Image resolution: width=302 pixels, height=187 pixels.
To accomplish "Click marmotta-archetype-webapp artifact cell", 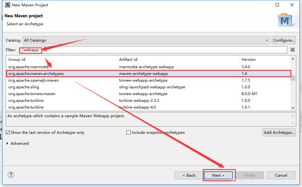I will coord(146,67).
